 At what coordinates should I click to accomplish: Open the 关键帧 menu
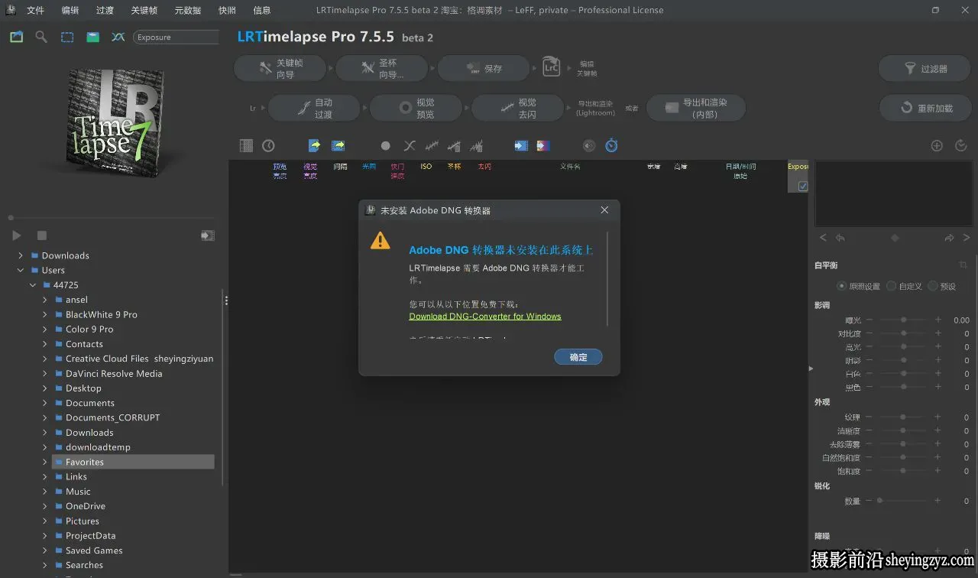(x=144, y=11)
